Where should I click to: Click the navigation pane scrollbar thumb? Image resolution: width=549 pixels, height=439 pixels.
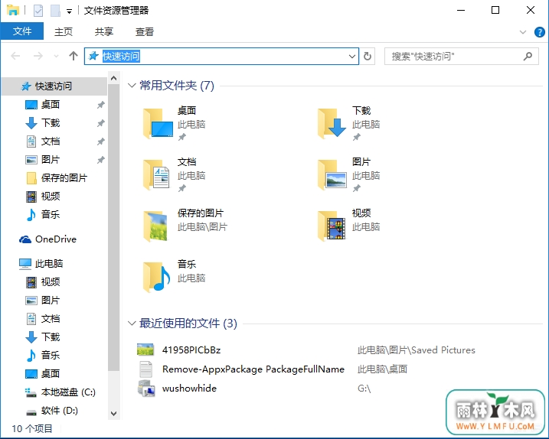(113, 227)
